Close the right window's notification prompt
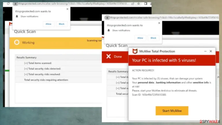The width and height of the screenshot is (222, 125). (x=159, y=23)
